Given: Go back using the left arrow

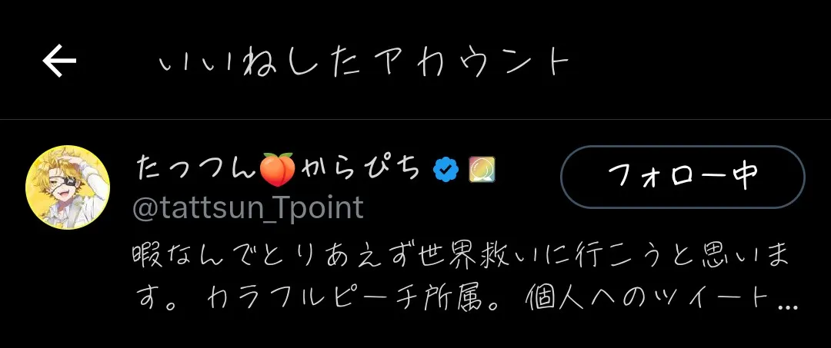Looking at the screenshot, I should point(59,61).
